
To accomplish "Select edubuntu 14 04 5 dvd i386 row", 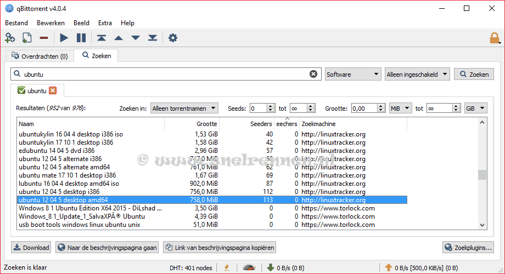I will pos(212,151).
